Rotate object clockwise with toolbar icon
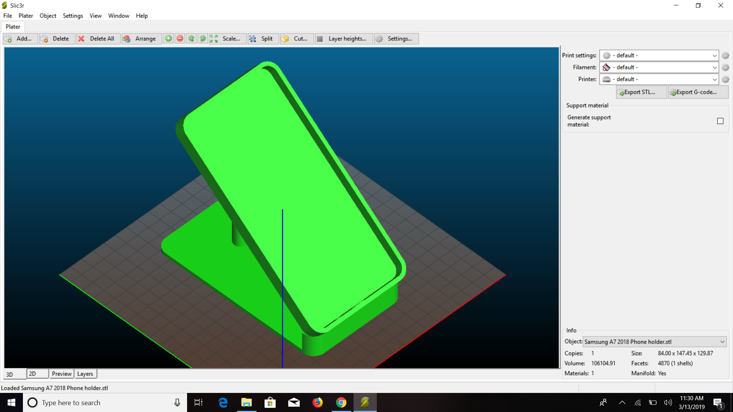Screen dimensions: 733x412 coord(203,39)
